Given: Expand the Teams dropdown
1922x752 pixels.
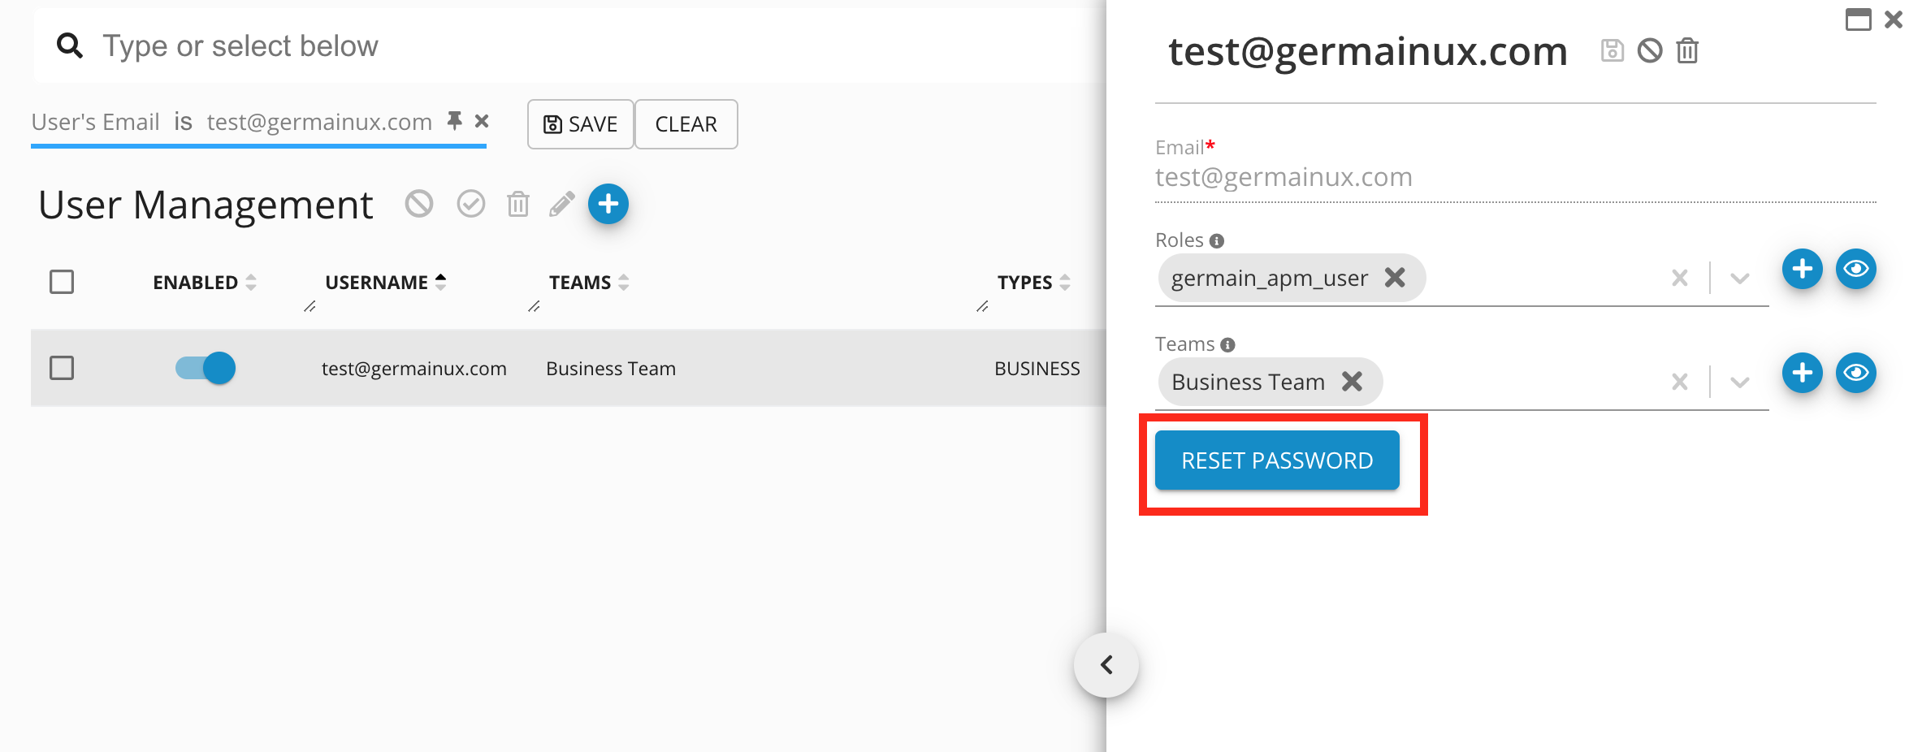Looking at the screenshot, I should tap(1739, 382).
